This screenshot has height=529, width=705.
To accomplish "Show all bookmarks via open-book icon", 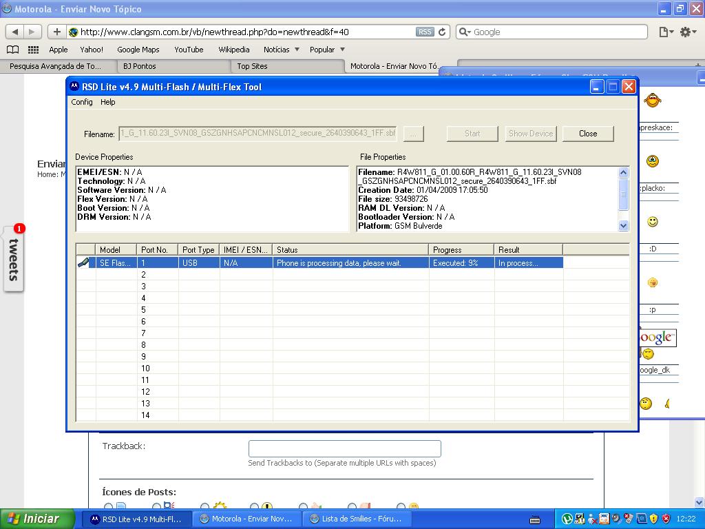I will 12,50.
